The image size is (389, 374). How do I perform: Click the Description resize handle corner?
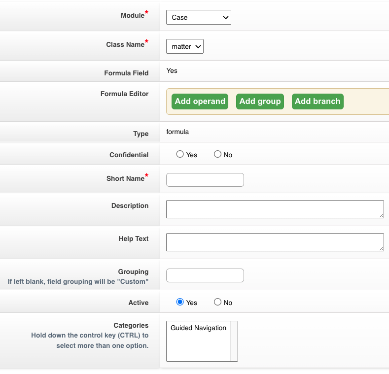[x=381, y=215]
